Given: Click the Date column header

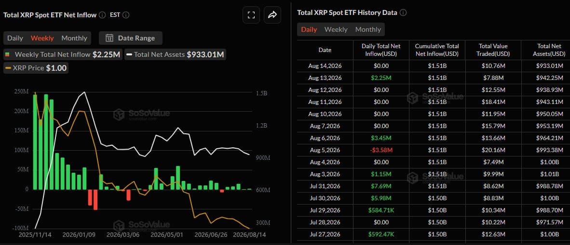Looking at the screenshot, I should 325,50.
